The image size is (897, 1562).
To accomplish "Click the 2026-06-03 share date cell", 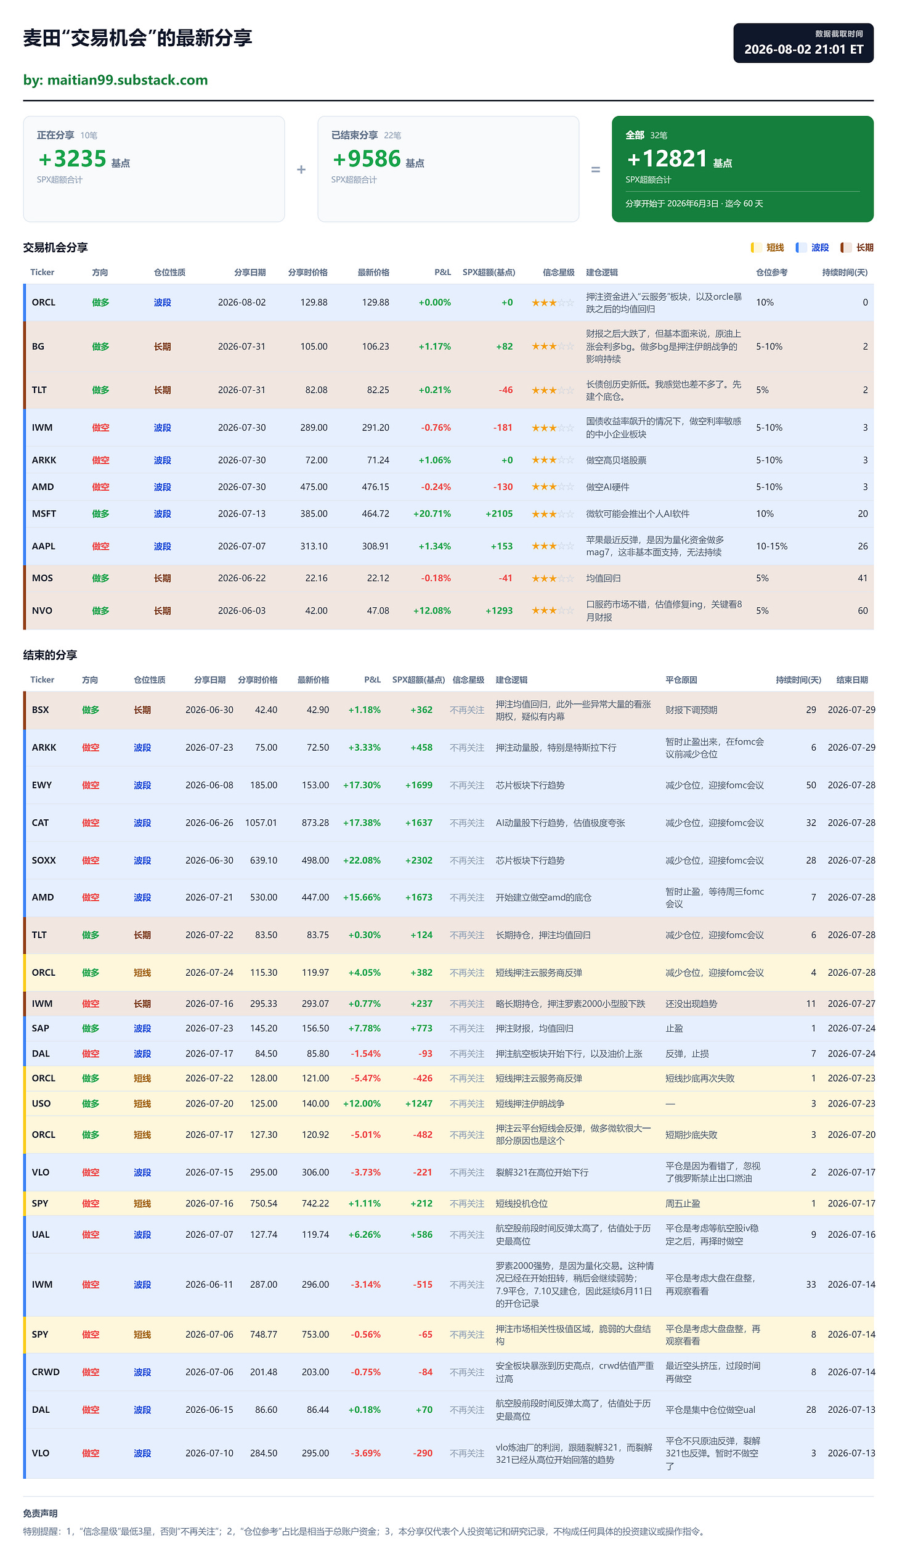I will click(x=241, y=610).
